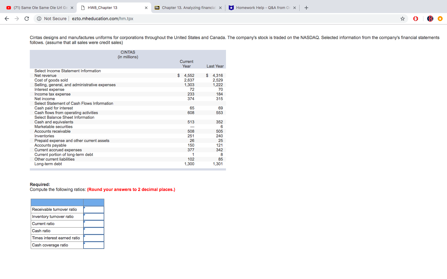
Task: Fill in the Inventory turnover ratio answer box
Action: (94, 217)
